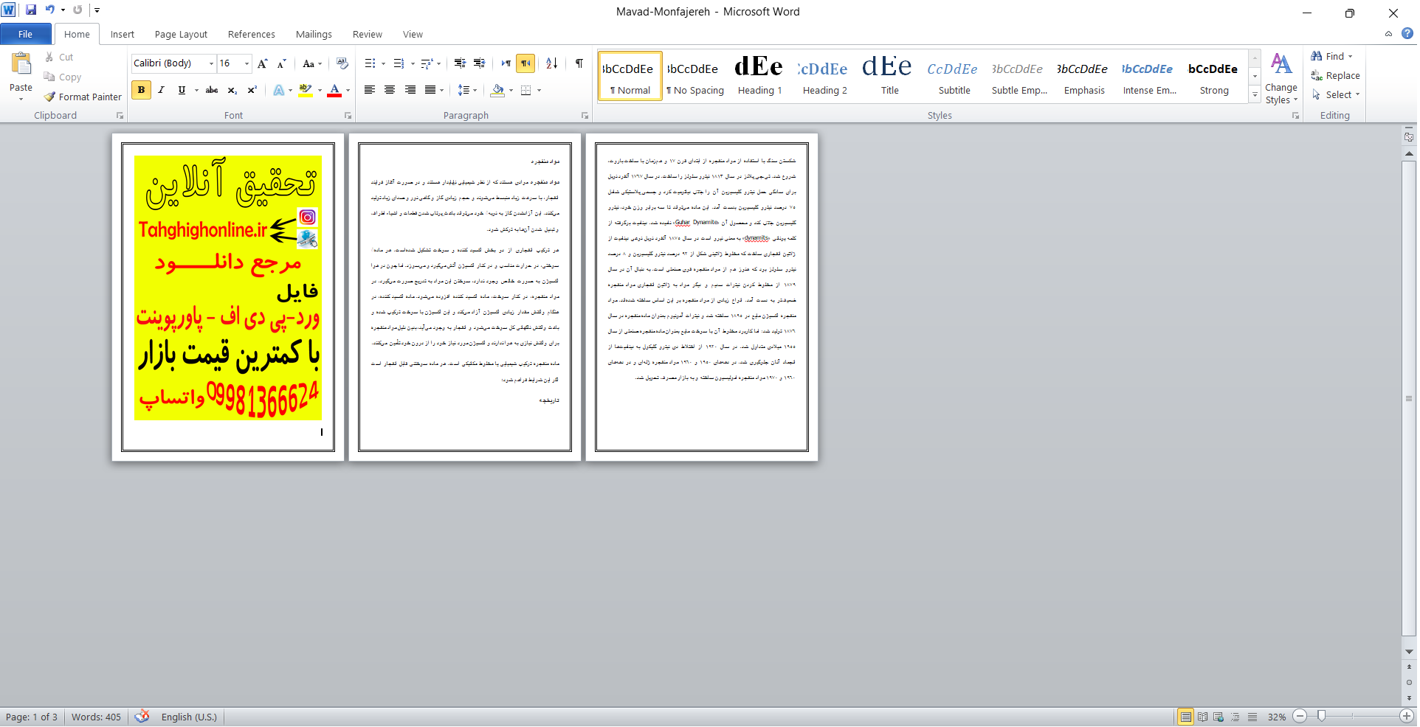The image size is (1420, 727).
Task: Open underline style dropdown arrow
Action: coord(196,90)
